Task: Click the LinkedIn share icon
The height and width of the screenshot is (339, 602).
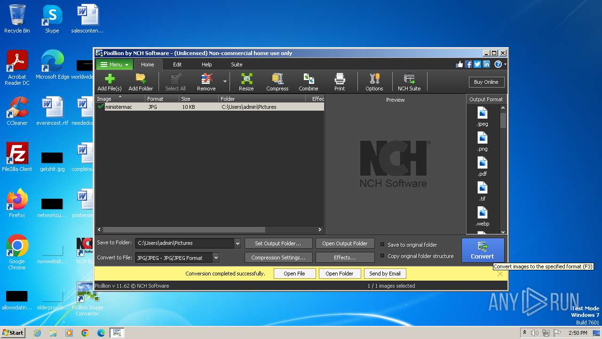Action: coord(486,65)
